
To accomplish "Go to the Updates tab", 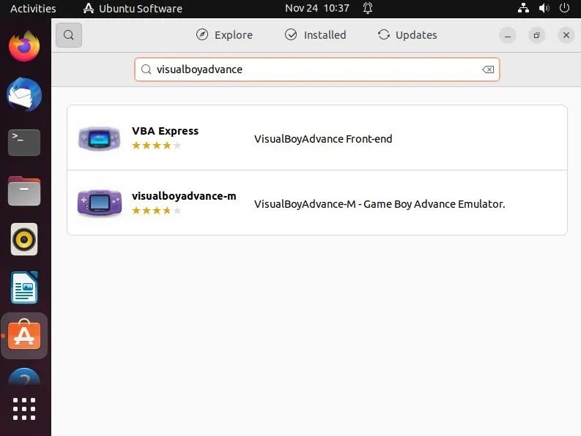I will click(407, 35).
